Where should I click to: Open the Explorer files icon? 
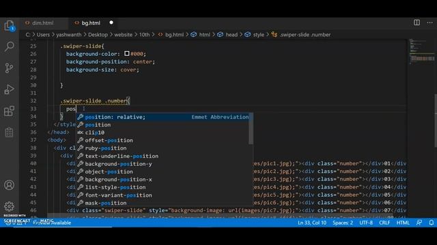9,26
